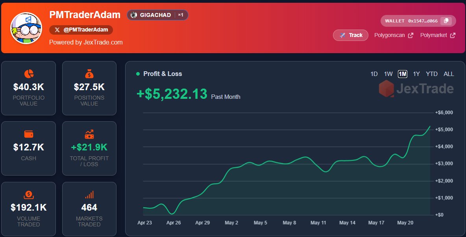Click the X logo icon in handle badge
Screen dimensions: 466x237
point(57,30)
